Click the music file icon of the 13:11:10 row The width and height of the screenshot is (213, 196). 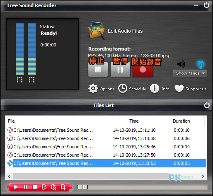coord(10,130)
